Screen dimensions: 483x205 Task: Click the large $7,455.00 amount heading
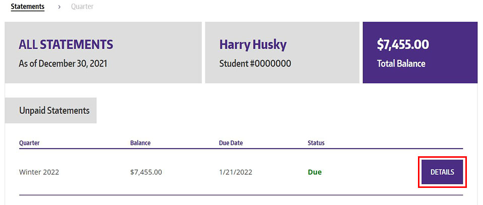click(x=403, y=45)
